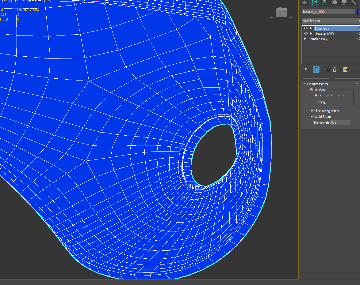This screenshot has height=285, width=360.
Task: Switch to the Hierarchy panel tab
Action: click(324, 2)
